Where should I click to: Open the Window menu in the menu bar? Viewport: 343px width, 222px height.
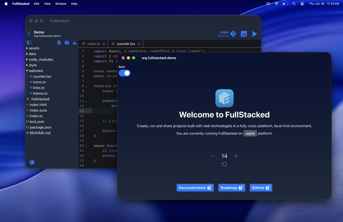61,4
